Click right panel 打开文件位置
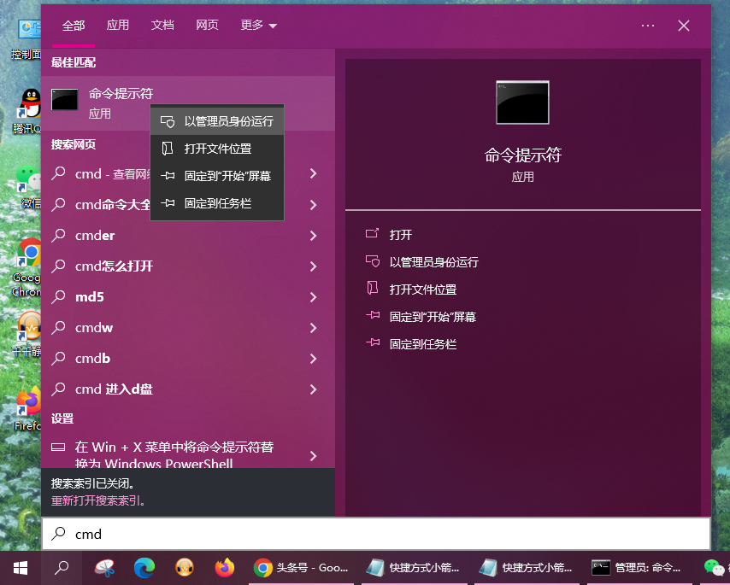This screenshot has height=585, width=730. 423,290
